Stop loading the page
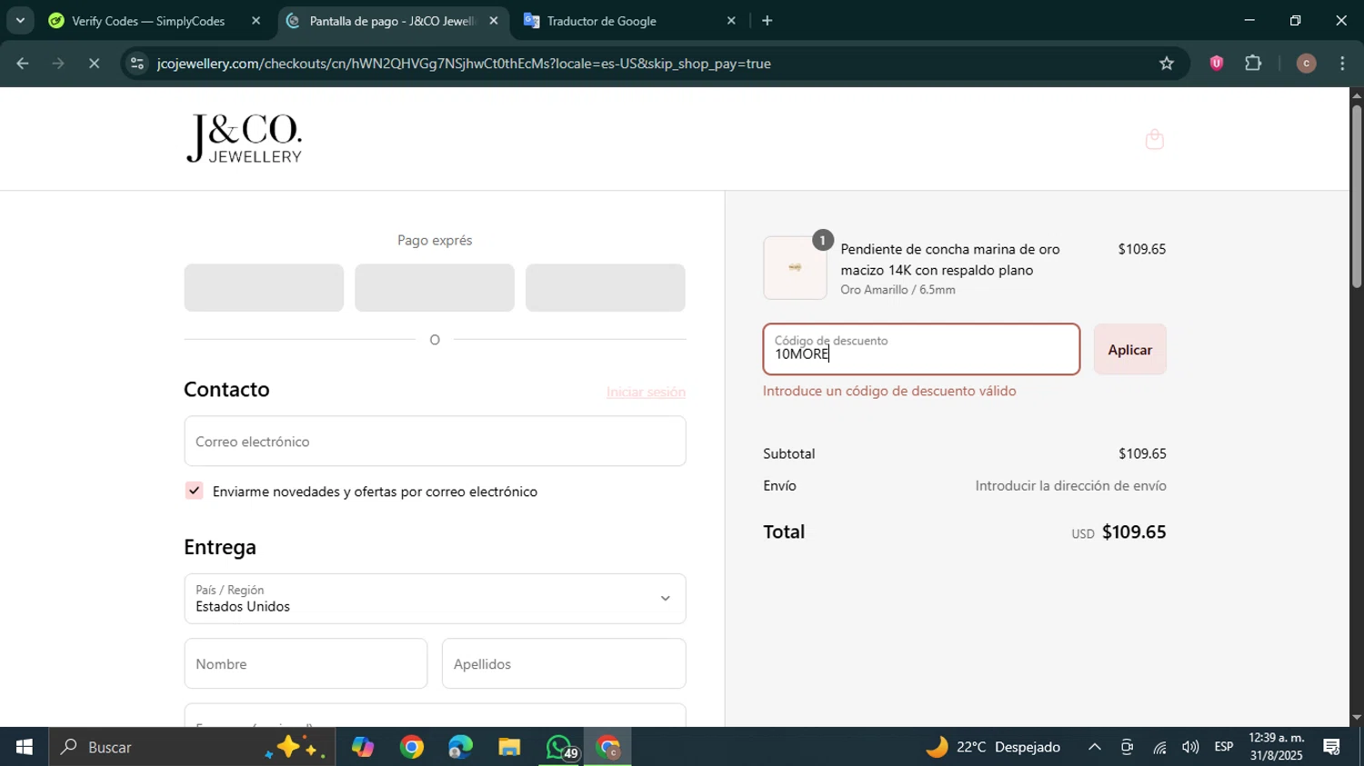The height and width of the screenshot is (766, 1364). click(x=94, y=64)
